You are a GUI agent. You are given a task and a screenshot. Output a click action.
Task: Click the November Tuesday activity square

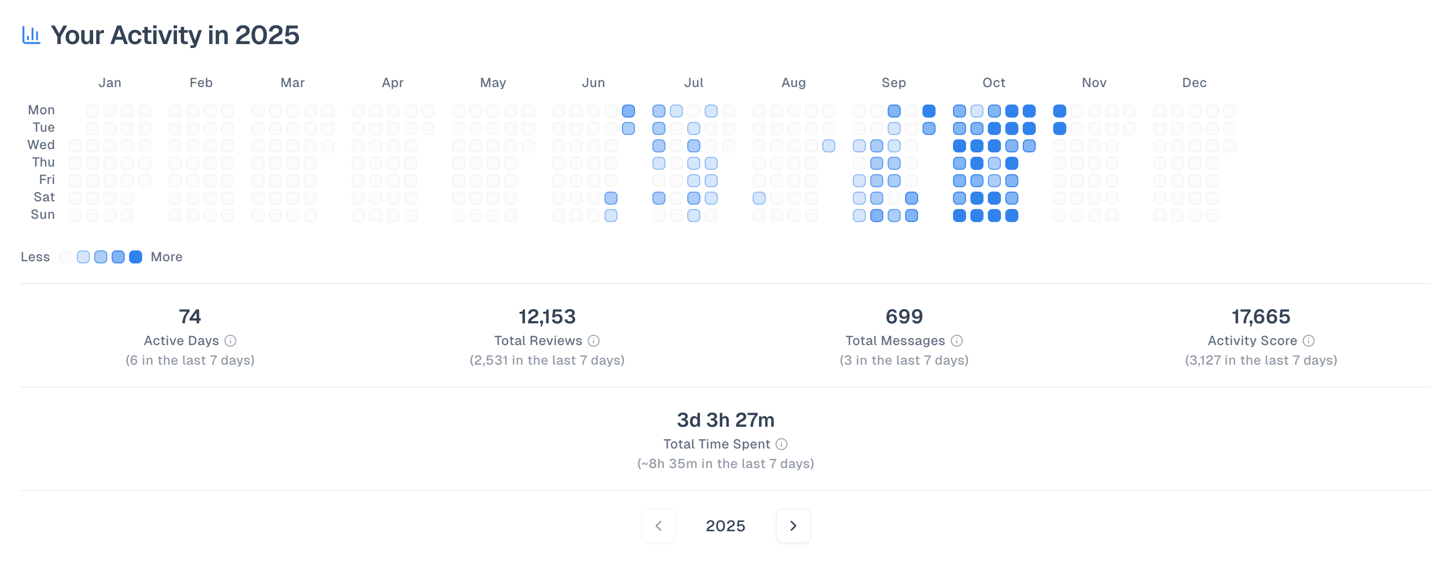(1059, 129)
